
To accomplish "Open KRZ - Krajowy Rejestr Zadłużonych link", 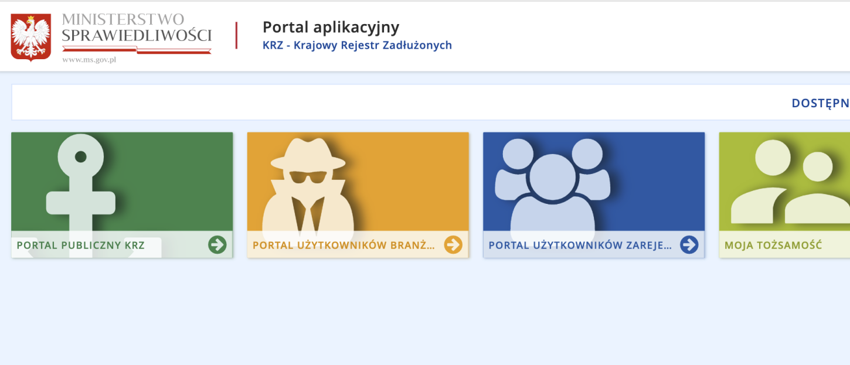I will coord(357,45).
